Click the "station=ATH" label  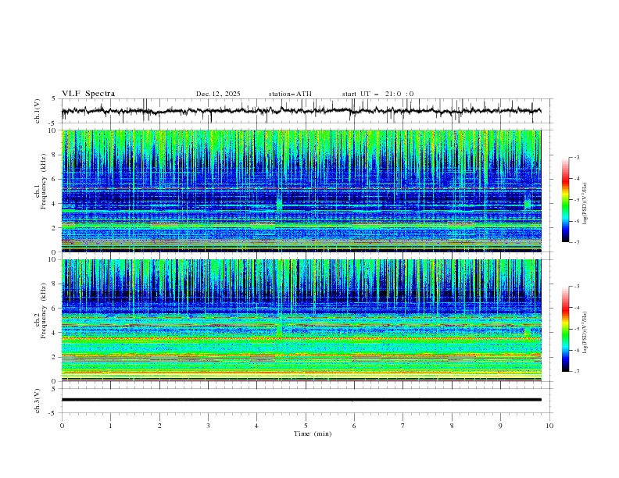click(x=290, y=94)
